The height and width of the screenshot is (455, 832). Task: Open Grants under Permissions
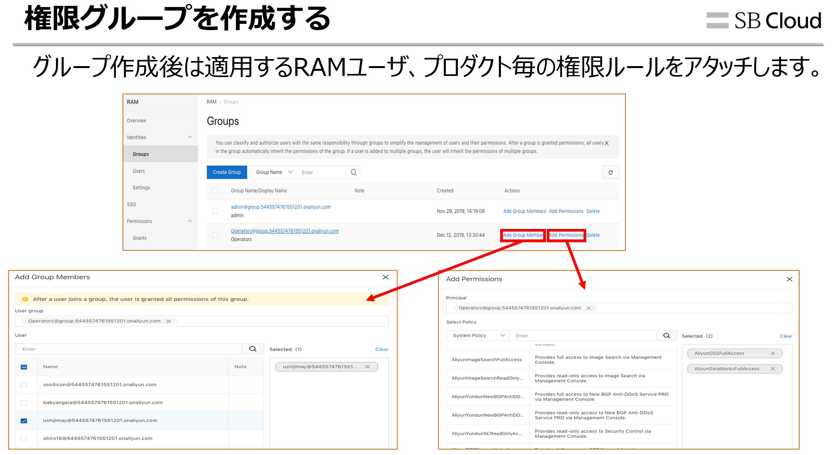click(x=139, y=238)
